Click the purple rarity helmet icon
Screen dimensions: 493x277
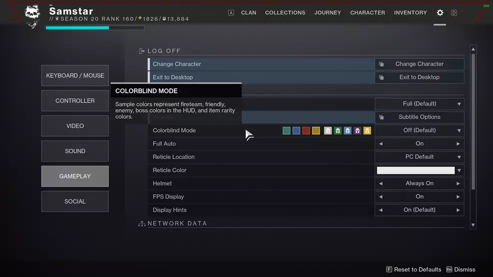357,130
